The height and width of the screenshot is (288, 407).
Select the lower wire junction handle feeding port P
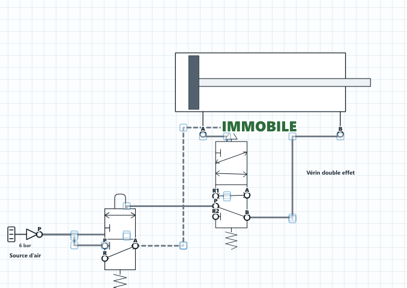(x=74, y=245)
